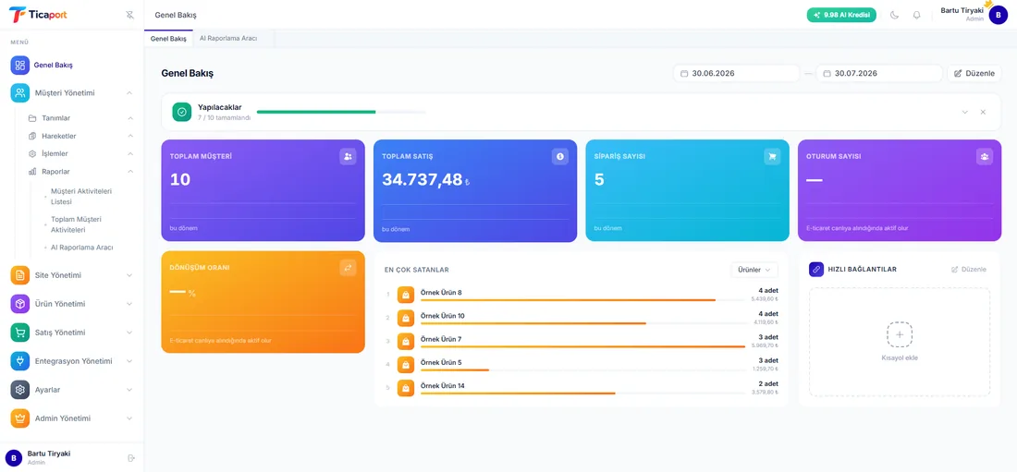
Task: Collapse the Müşteri Yönetimi menu
Action: (x=129, y=93)
